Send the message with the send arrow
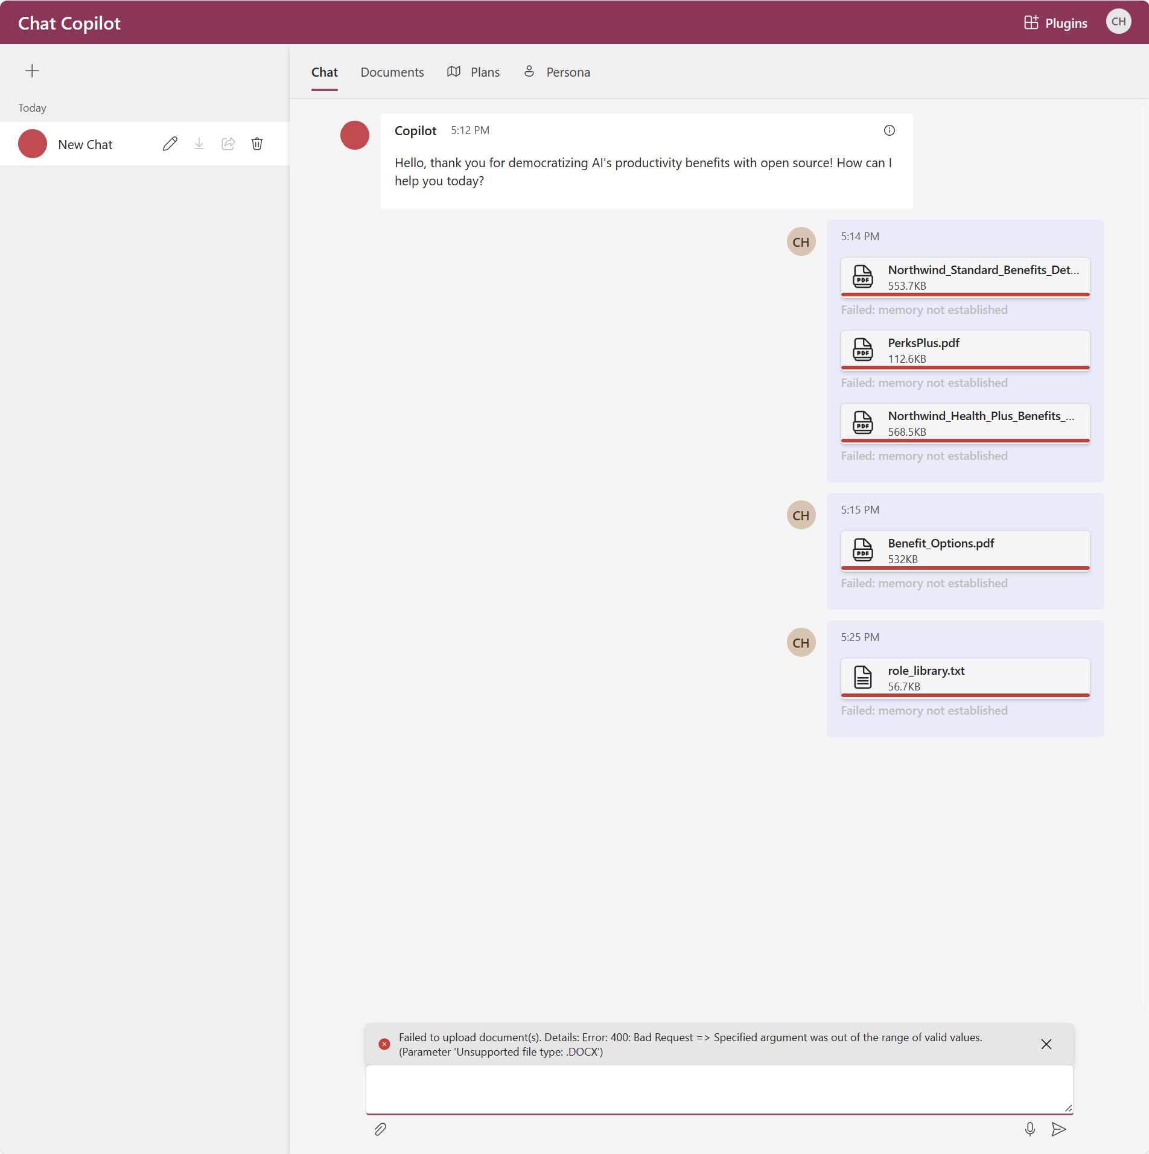This screenshot has height=1154, width=1149. (x=1060, y=1129)
